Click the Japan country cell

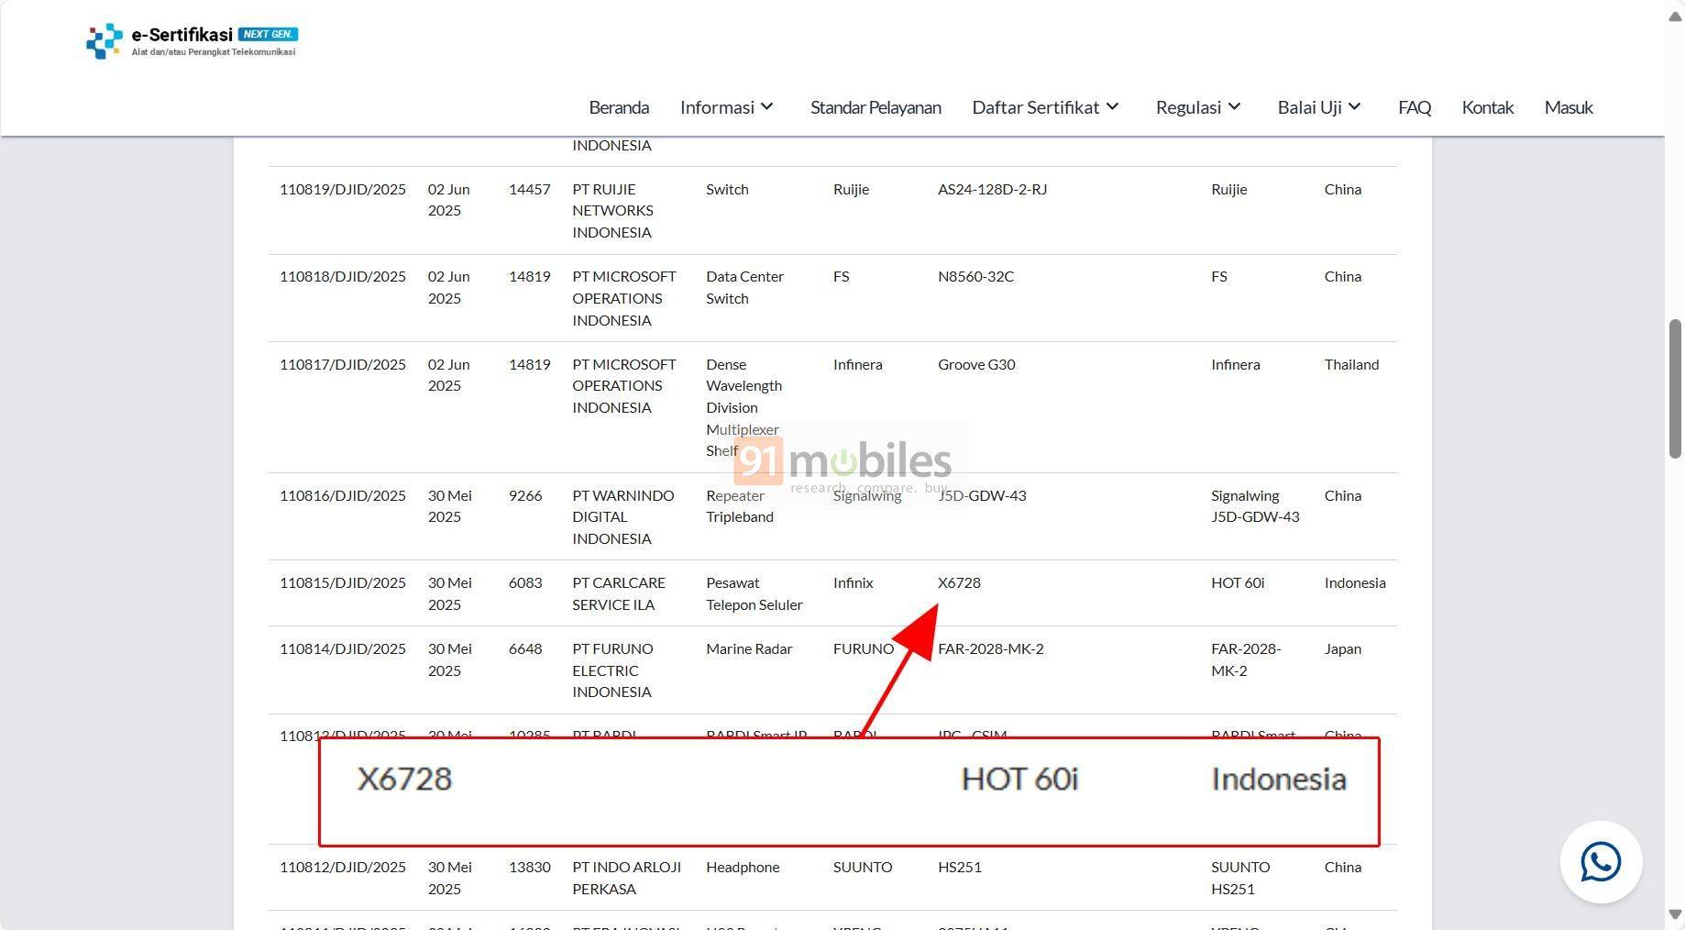(x=1343, y=648)
